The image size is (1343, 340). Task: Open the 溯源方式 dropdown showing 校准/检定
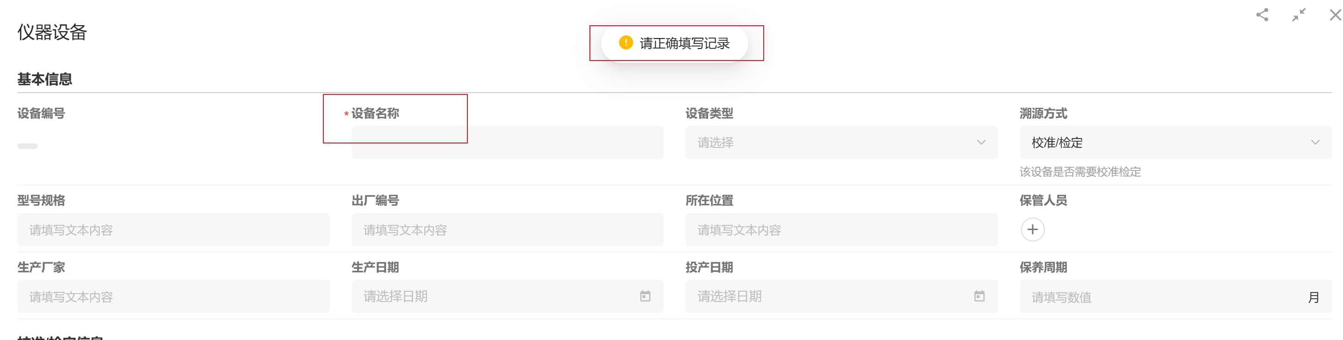pyautogui.click(x=1175, y=142)
